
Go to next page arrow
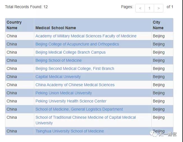click(x=159, y=8)
